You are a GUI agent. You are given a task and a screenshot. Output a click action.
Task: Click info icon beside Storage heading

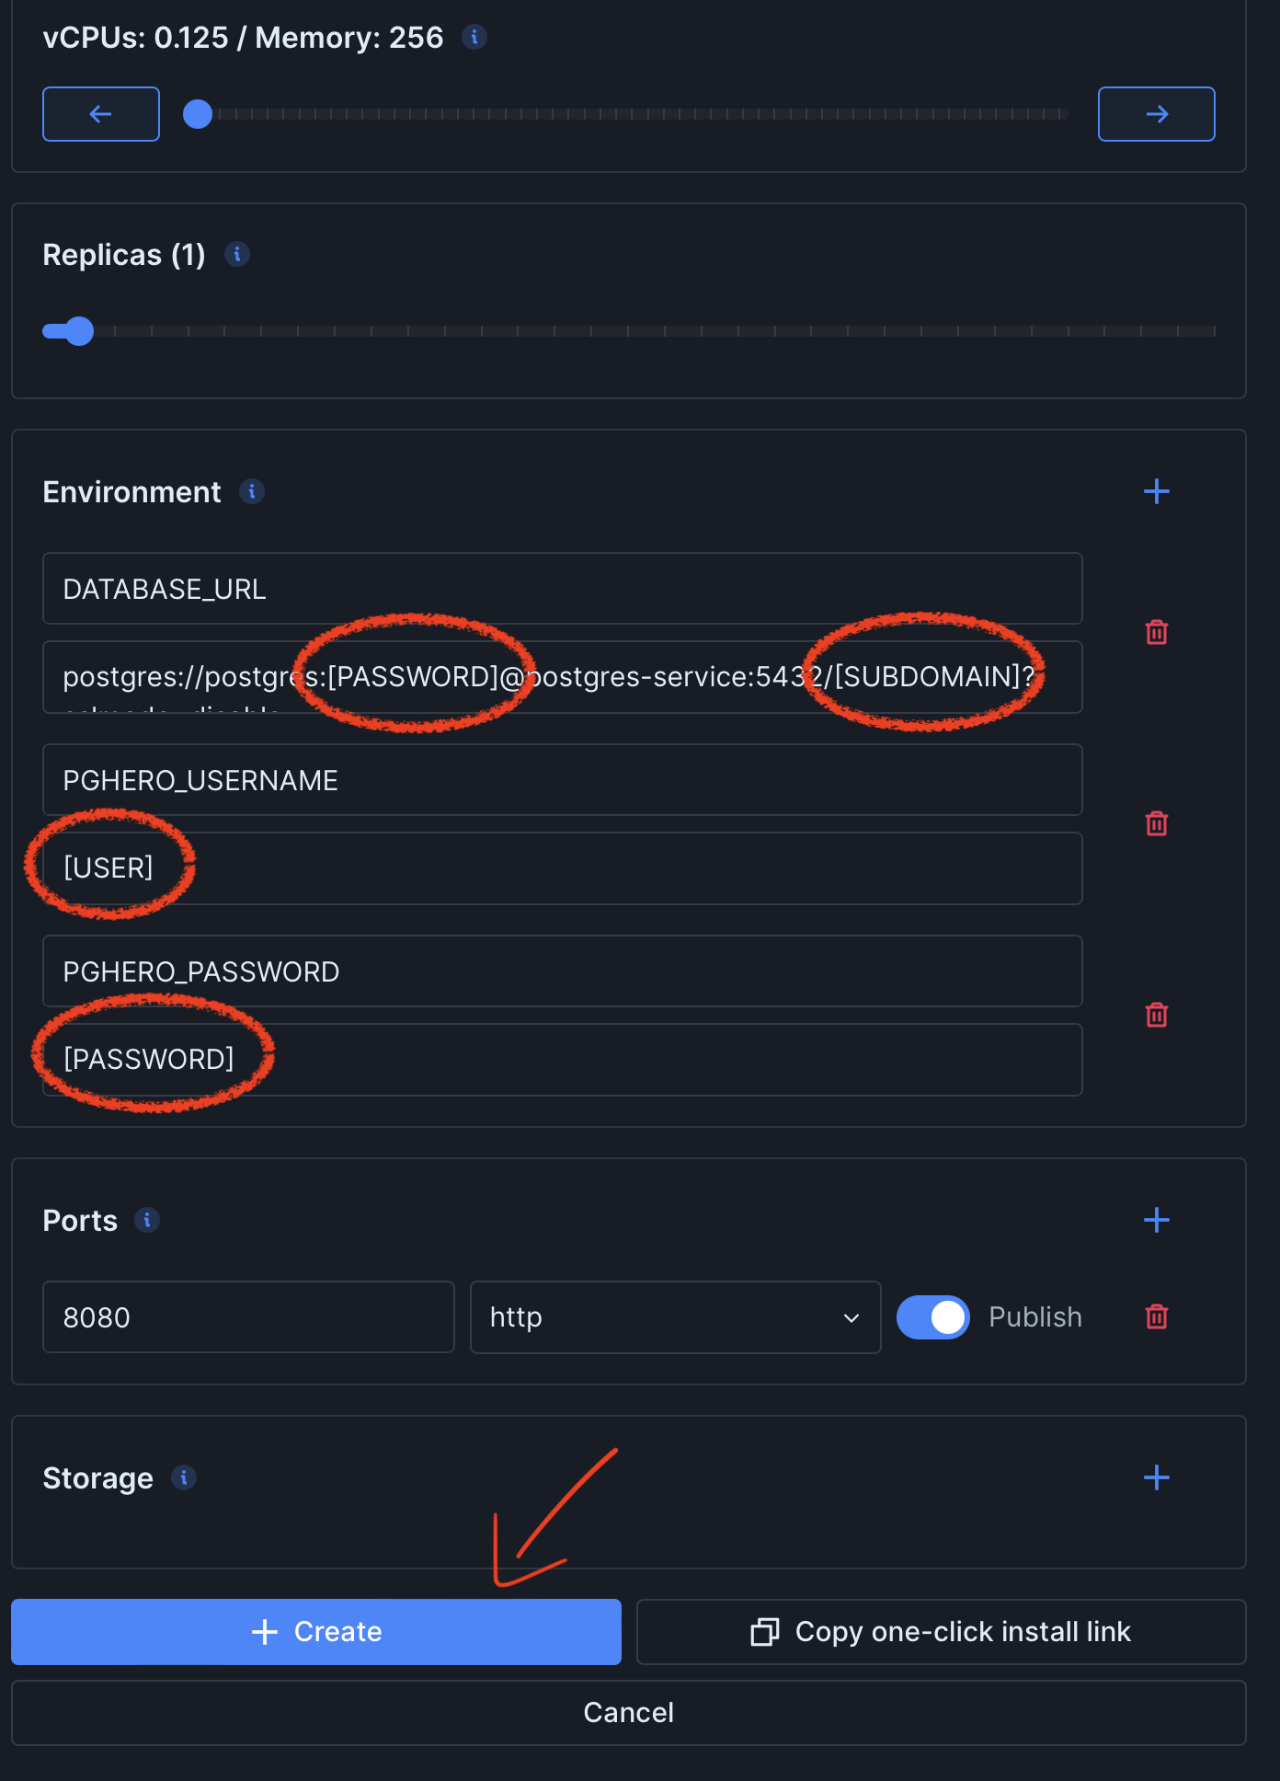[x=184, y=1477]
